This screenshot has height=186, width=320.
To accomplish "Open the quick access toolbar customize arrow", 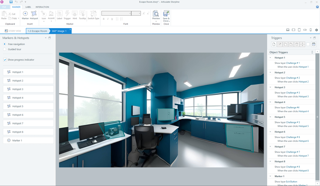I will pos(26,2).
